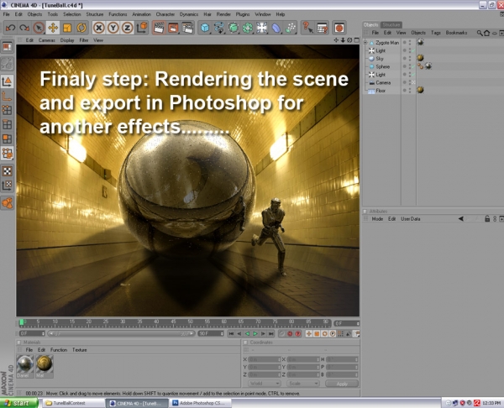Open Object Manager Tags menu
This screenshot has height=408, width=504.
pos(435,33)
